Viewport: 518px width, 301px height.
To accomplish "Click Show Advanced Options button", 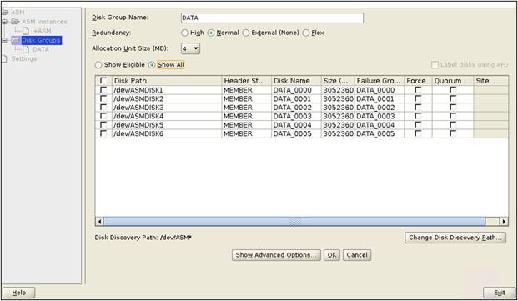I will pyautogui.click(x=276, y=255).
